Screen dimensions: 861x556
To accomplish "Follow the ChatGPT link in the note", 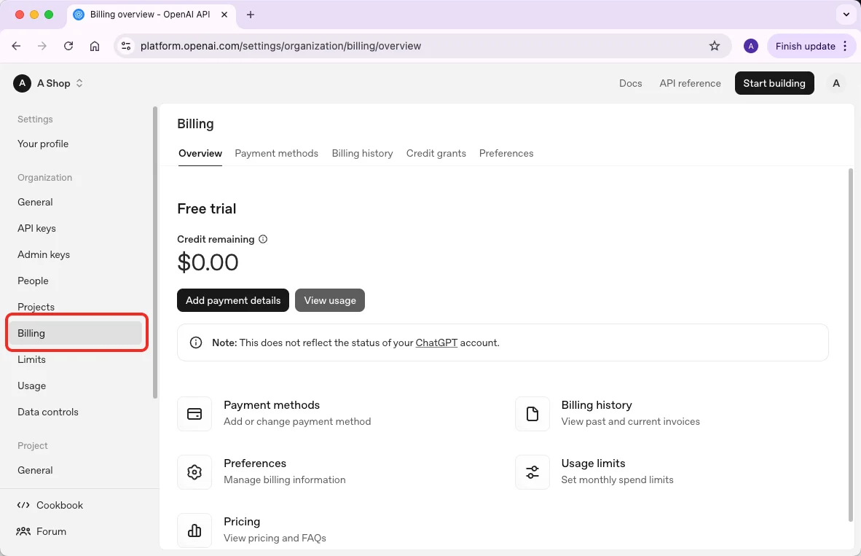I will (x=436, y=342).
